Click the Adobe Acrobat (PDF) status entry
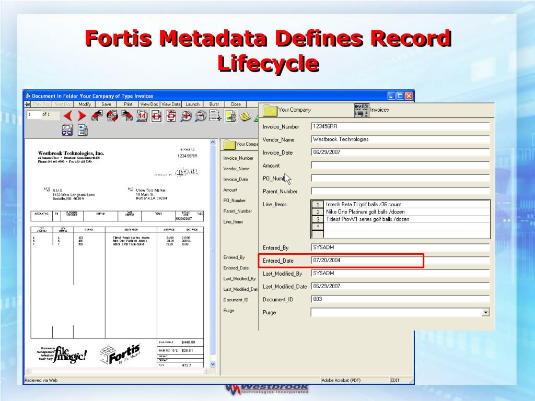Image resolution: width=535 pixels, height=401 pixels. coord(341,380)
